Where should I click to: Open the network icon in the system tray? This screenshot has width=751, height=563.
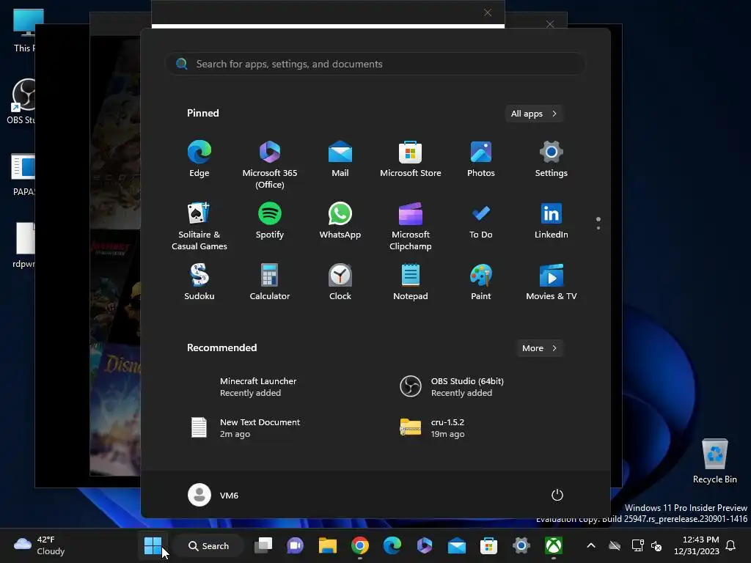pyautogui.click(x=637, y=545)
